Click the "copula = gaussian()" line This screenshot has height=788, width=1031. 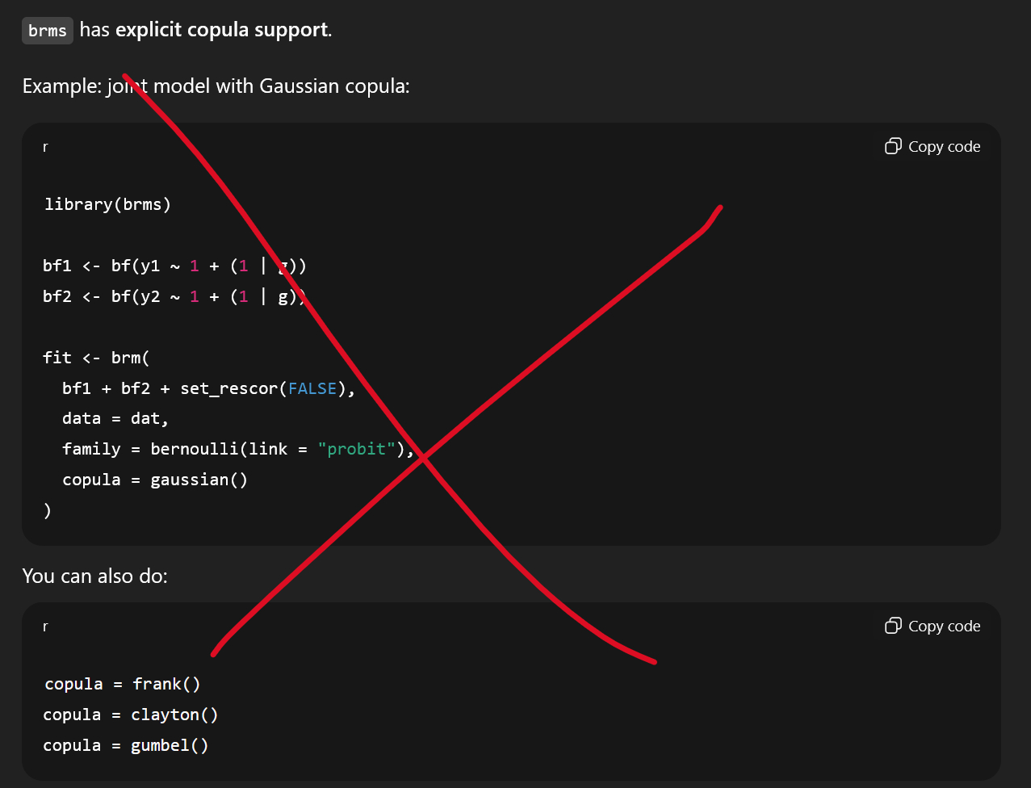pos(155,480)
